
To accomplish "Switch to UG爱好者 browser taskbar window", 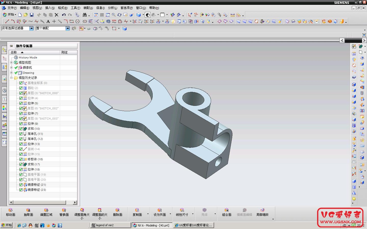I will coord(193,225).
